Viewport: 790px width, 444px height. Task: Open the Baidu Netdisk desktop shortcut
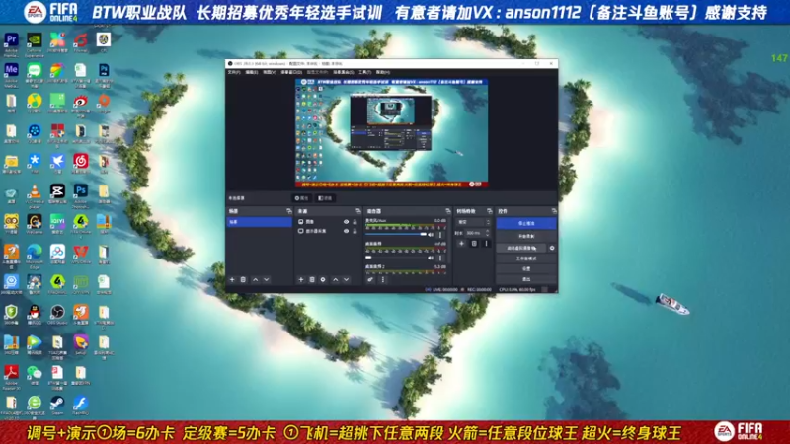[57, 252]
